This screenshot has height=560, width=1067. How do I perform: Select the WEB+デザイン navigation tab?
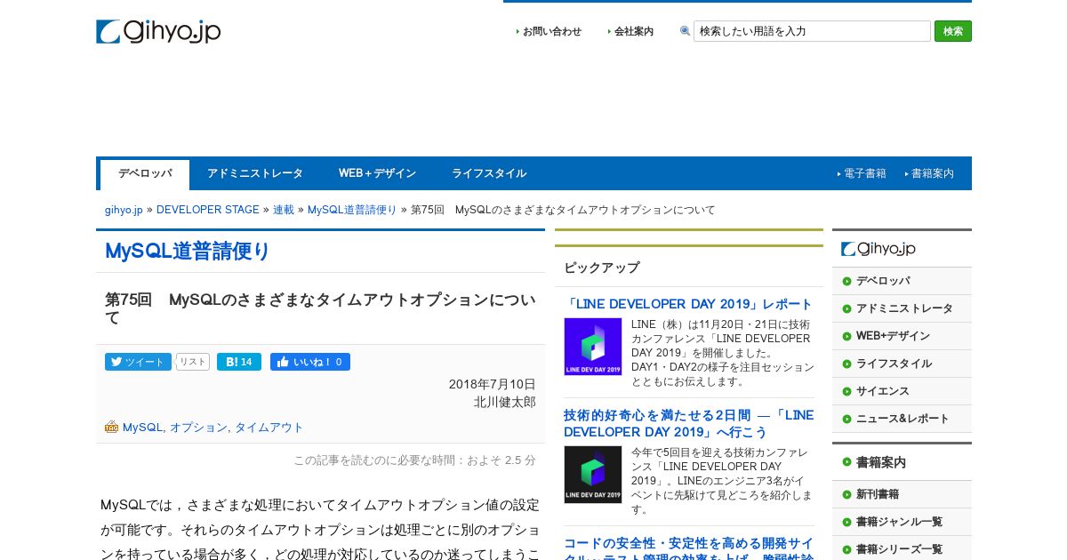(x=377, y=173)
